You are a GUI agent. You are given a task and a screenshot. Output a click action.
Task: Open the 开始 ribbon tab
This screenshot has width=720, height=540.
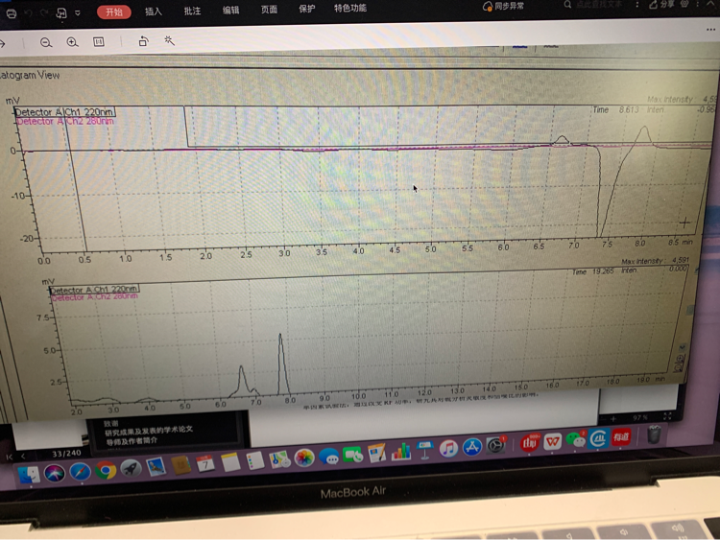(114, 12)
